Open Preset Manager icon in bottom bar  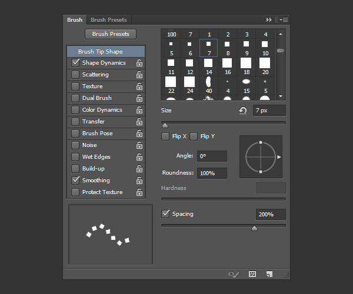click(252, 274)
